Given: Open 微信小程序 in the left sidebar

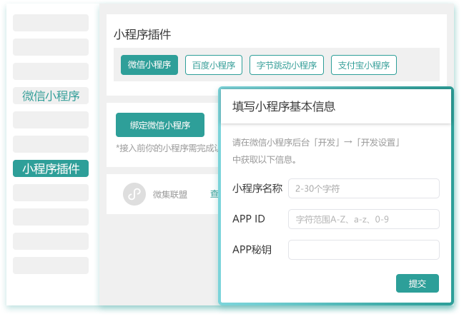Looking at the screenshot, I should (x=51, y=96).
